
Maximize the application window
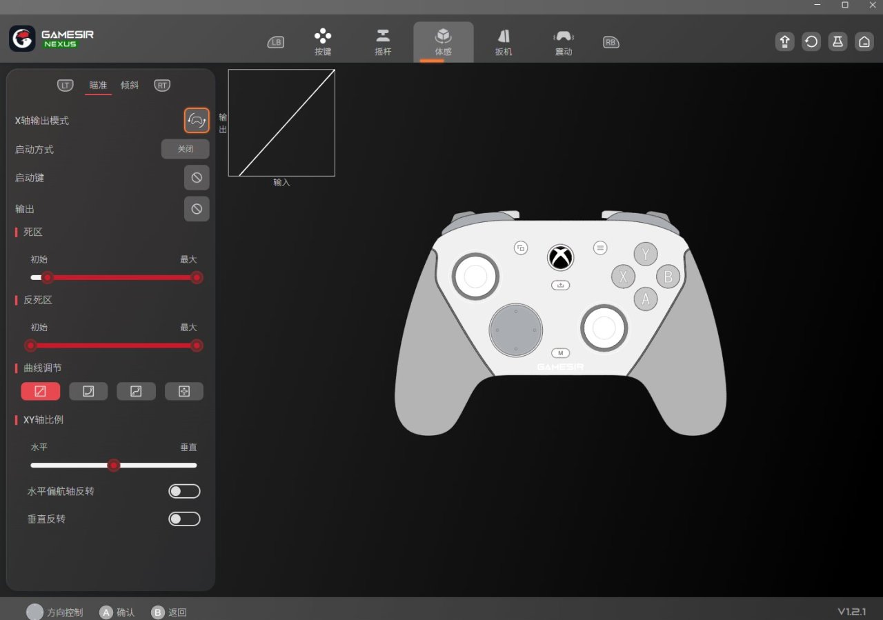(845, 5)
